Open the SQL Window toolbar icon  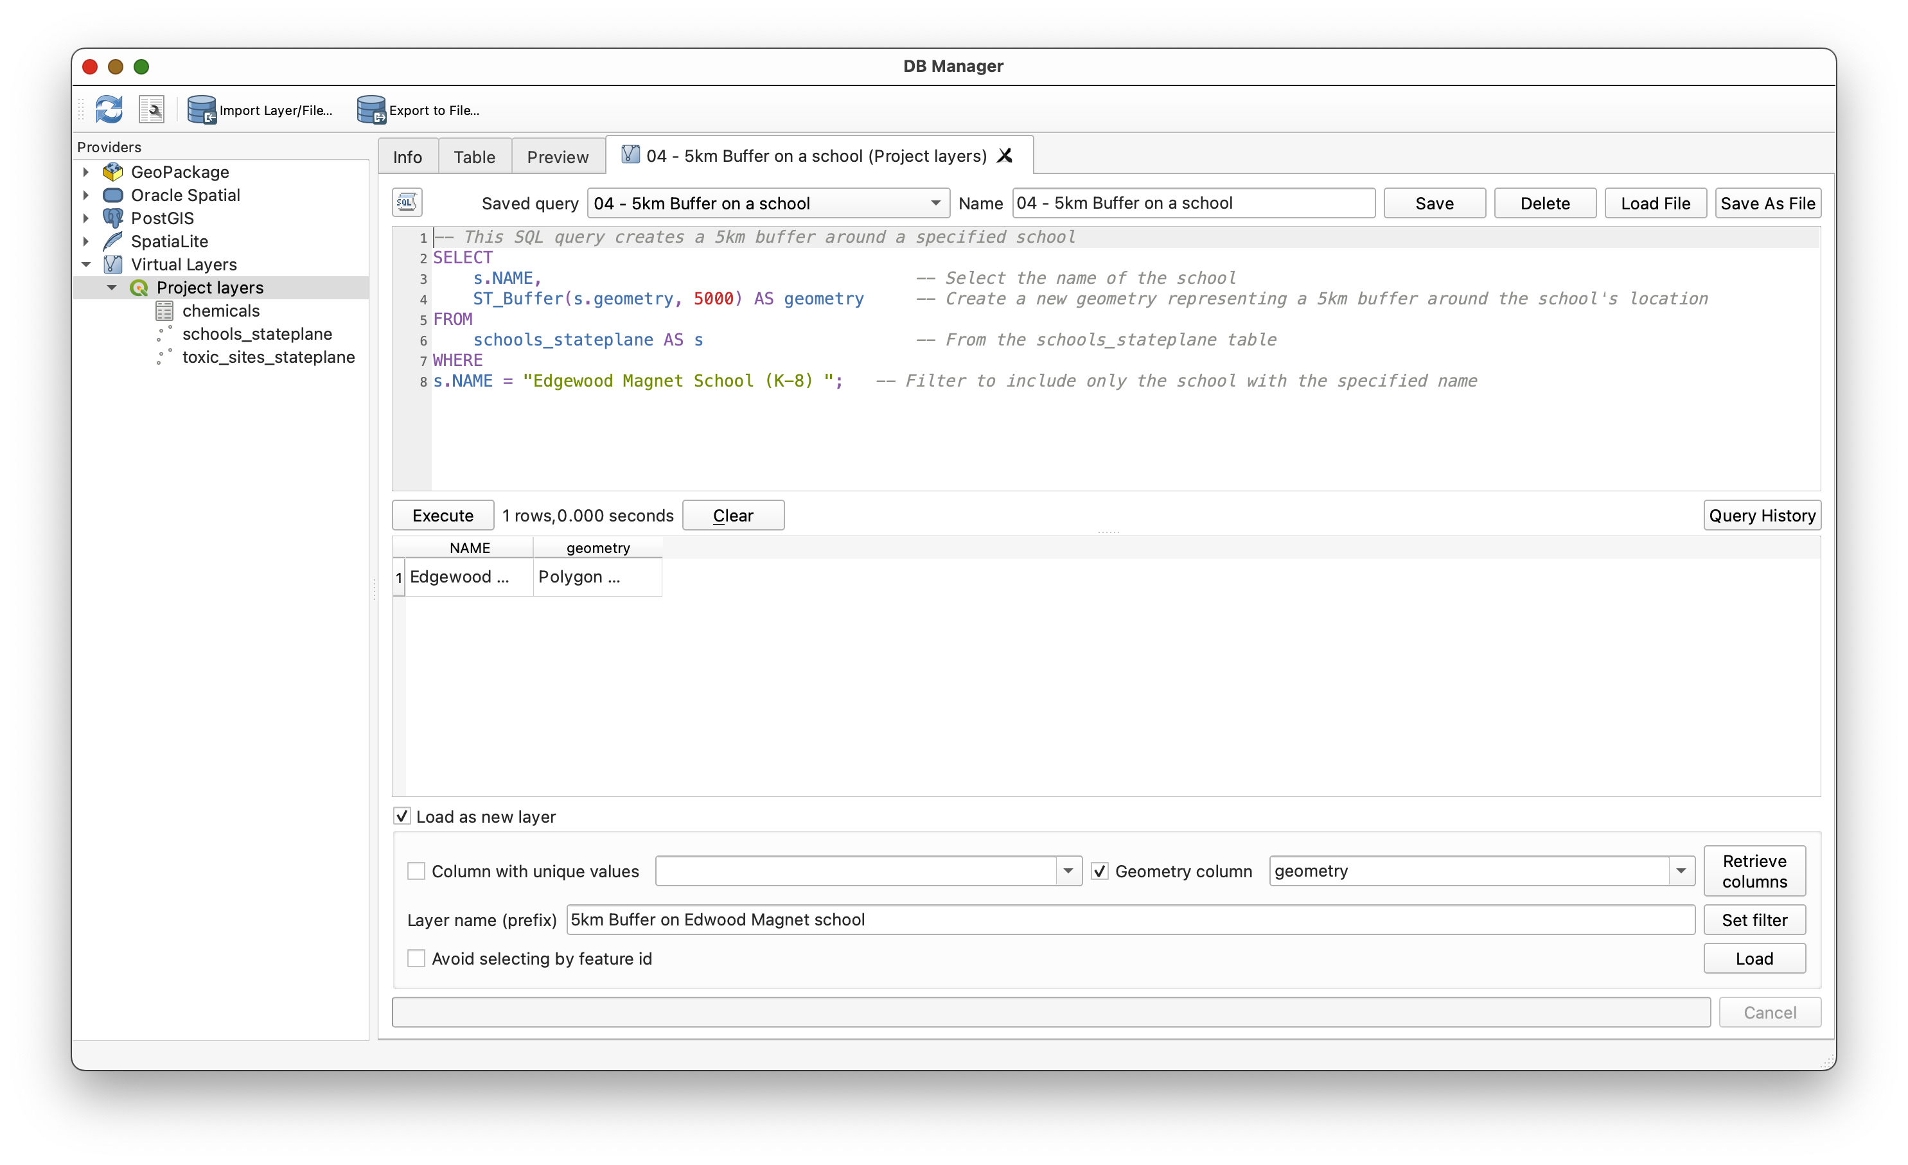pyautogui.click(x=152, y=109)
